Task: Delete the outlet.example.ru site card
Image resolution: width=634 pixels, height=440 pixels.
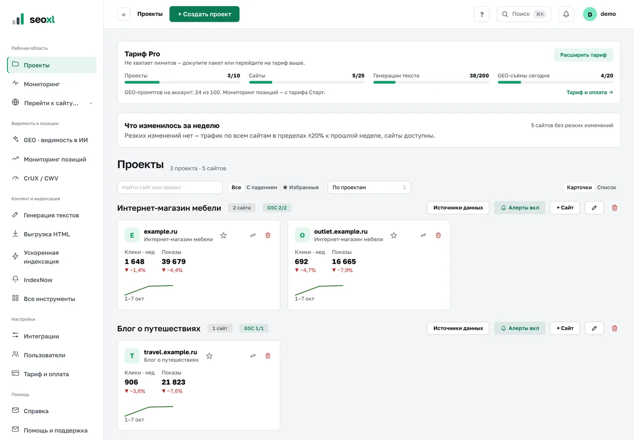Action: 438,236
